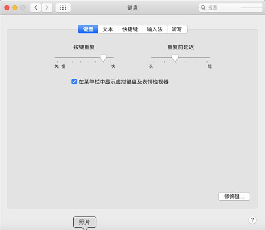Open the 修饰键... dialog
Image resolution: width=265 pixels, height=230 pixels.
234,197
